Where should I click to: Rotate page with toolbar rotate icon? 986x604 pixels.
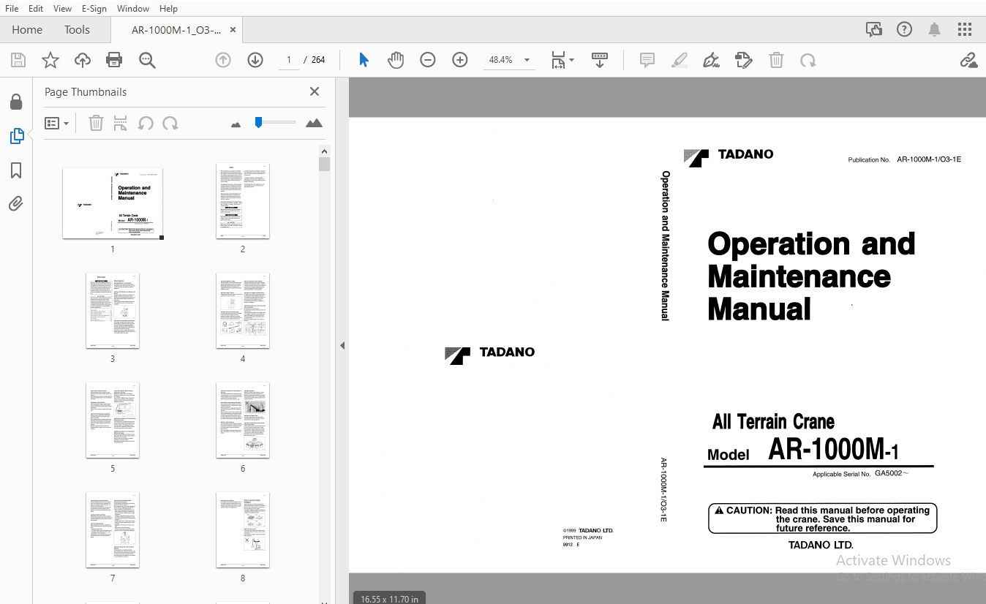coord(808,60)
